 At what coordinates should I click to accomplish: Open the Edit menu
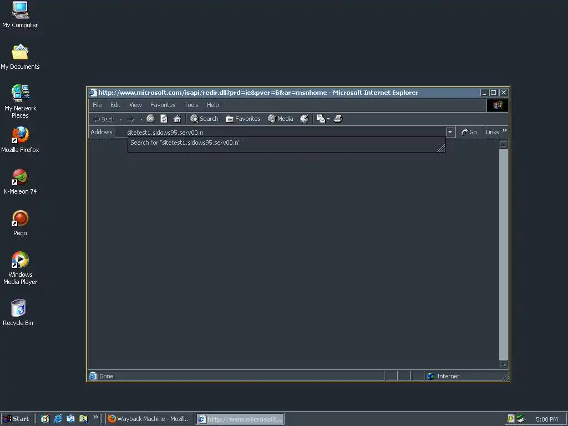[115, 105]
